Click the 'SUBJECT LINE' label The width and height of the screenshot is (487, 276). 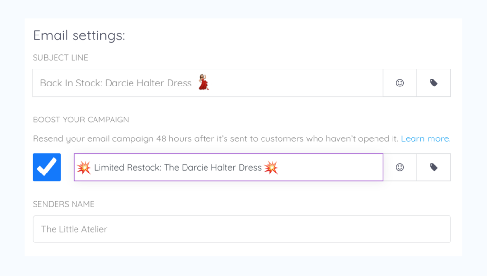pos(60,58)
